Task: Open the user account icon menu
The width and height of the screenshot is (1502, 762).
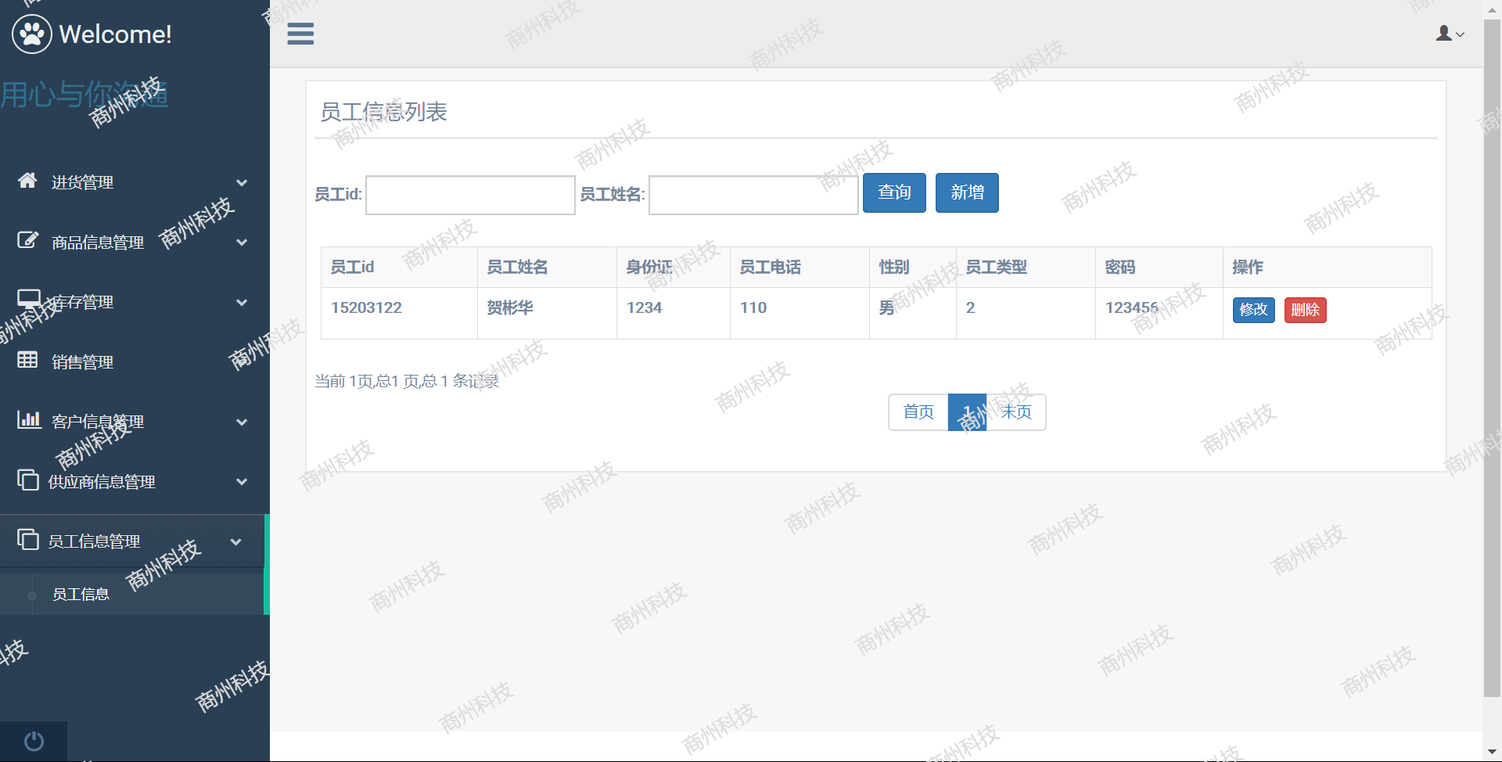Action: (1450, 33)
